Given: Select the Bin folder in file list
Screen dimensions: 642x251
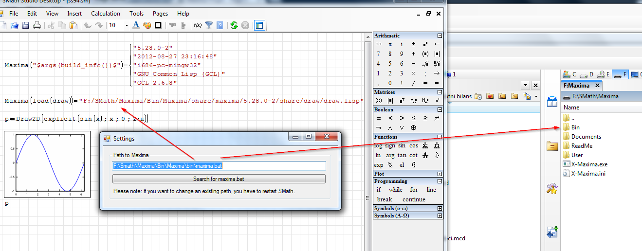Looking at the screenshot, I should coord(575,127).
